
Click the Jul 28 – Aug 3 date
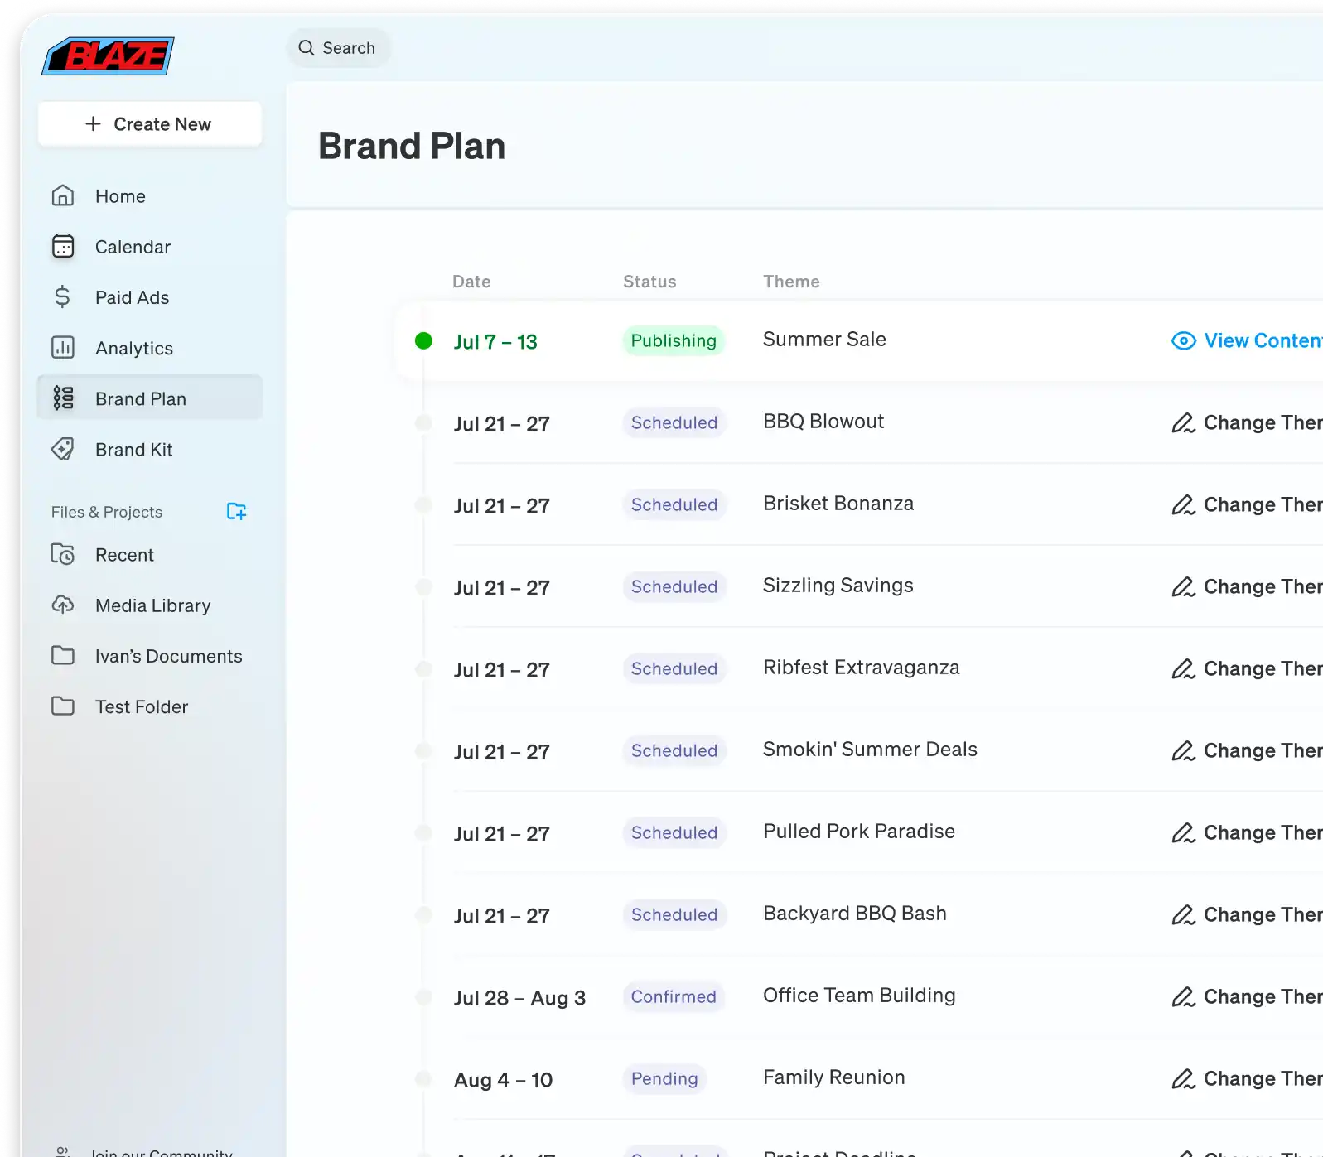(519, 998)
